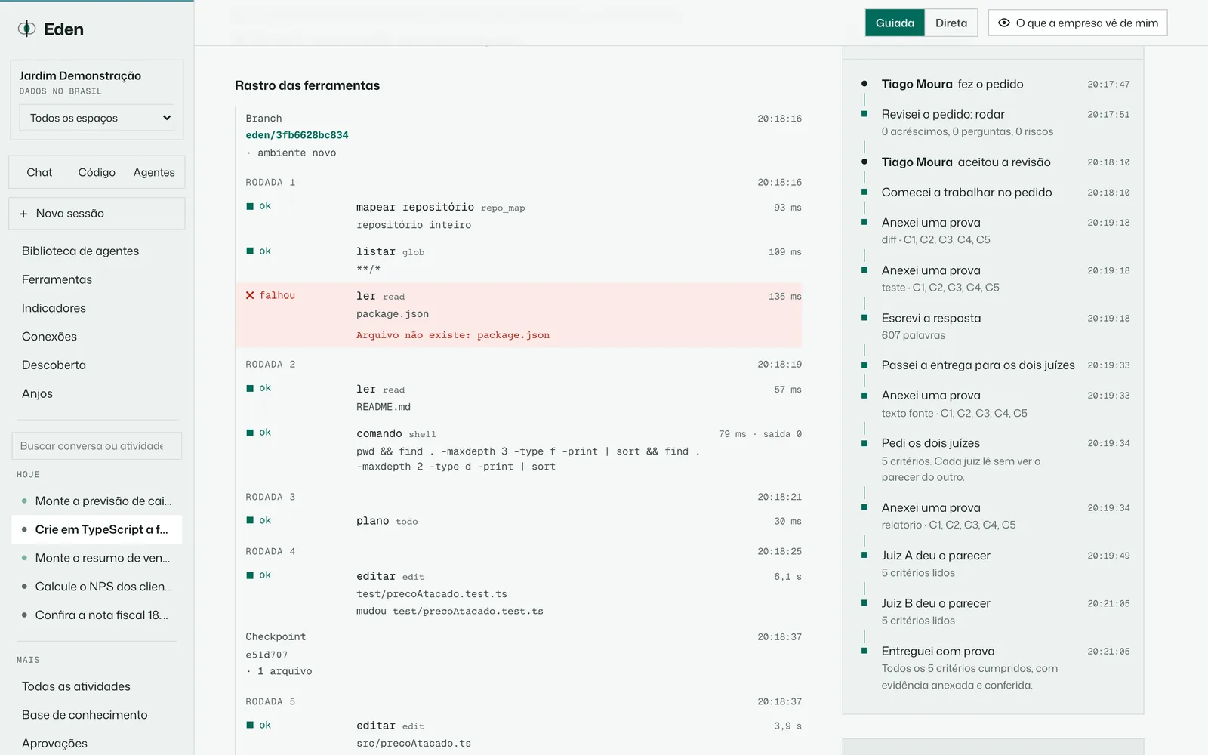Open conversation 'Monte a previsão de cai...'
The height and width of the screenshot is (755, 1208).
97,501
